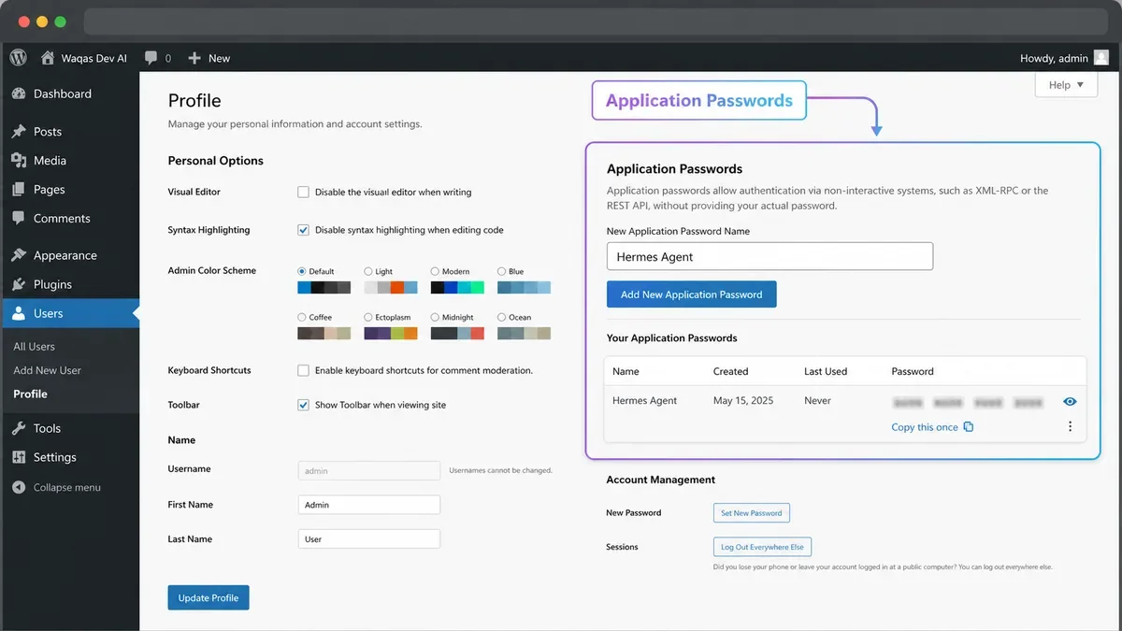Open Posts in the sidebar menu
The image size is (1122, 631).
(69, 132)
